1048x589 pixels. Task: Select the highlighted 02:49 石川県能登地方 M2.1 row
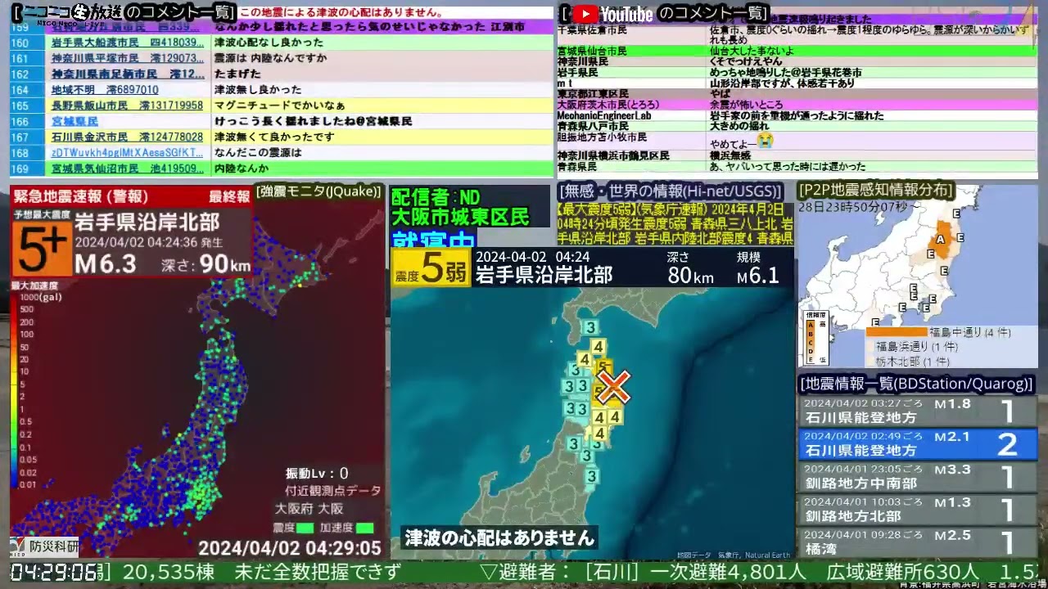pyautogui.click(x=918, y=444)
